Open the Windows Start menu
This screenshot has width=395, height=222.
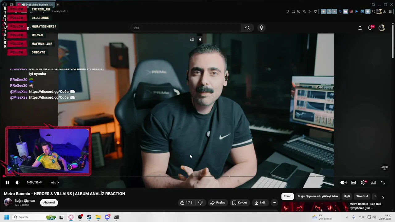point(6,217)
